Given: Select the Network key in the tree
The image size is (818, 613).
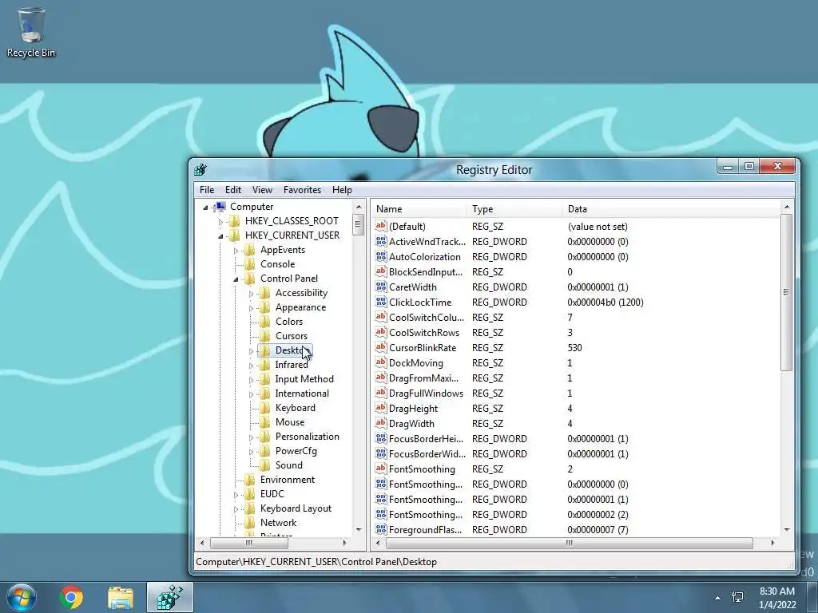Looking at the screenshot, I should (x=278, y=523).
